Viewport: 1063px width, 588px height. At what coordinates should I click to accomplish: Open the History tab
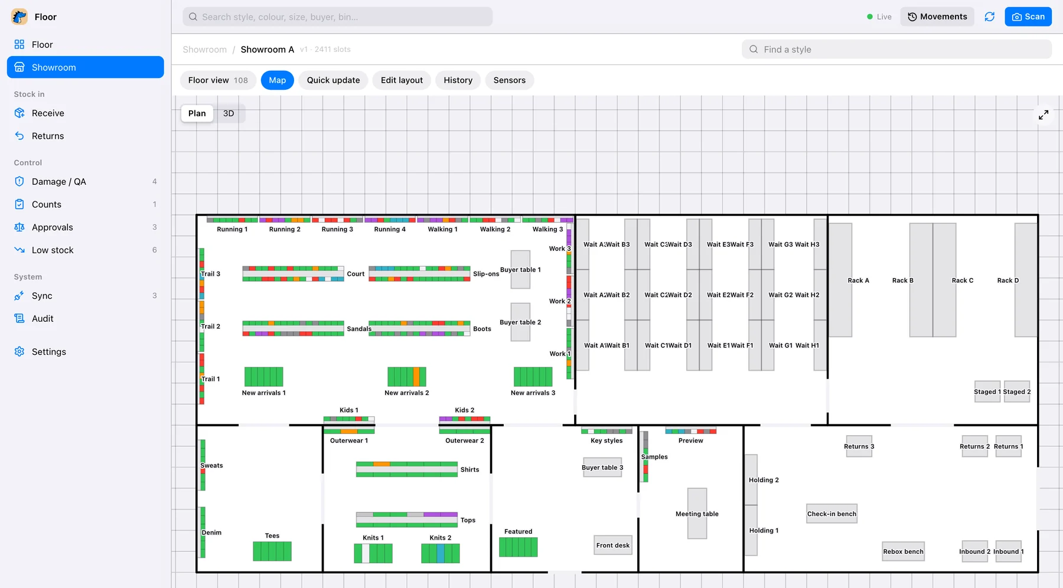click(x=458, y=80)
